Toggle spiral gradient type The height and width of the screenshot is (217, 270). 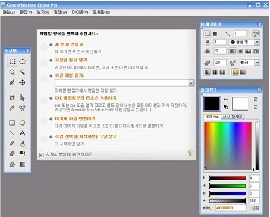(x=256, y=52)
